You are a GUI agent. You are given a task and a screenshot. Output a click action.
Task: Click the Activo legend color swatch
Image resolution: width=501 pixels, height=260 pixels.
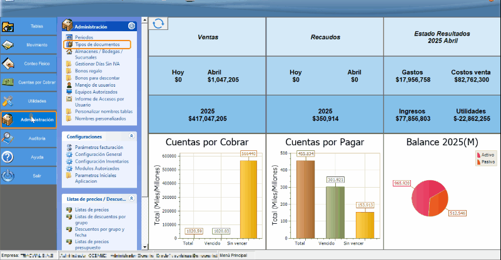(478, 155)
